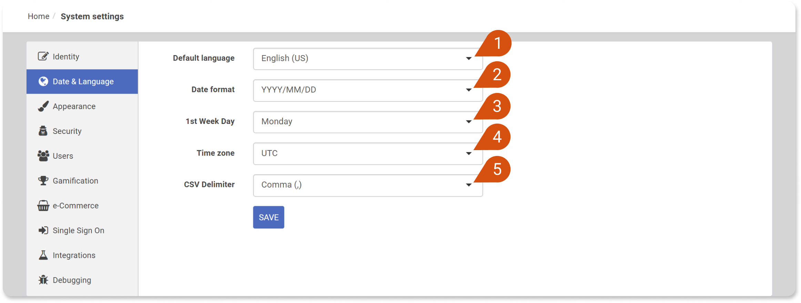801x303 pixels.
Task: Expand the CSV Delimiter dropdown
Action: (x=368, y=185)
